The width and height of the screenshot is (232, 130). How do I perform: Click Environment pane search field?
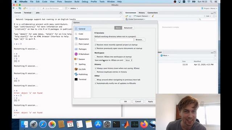pos(207,19)
